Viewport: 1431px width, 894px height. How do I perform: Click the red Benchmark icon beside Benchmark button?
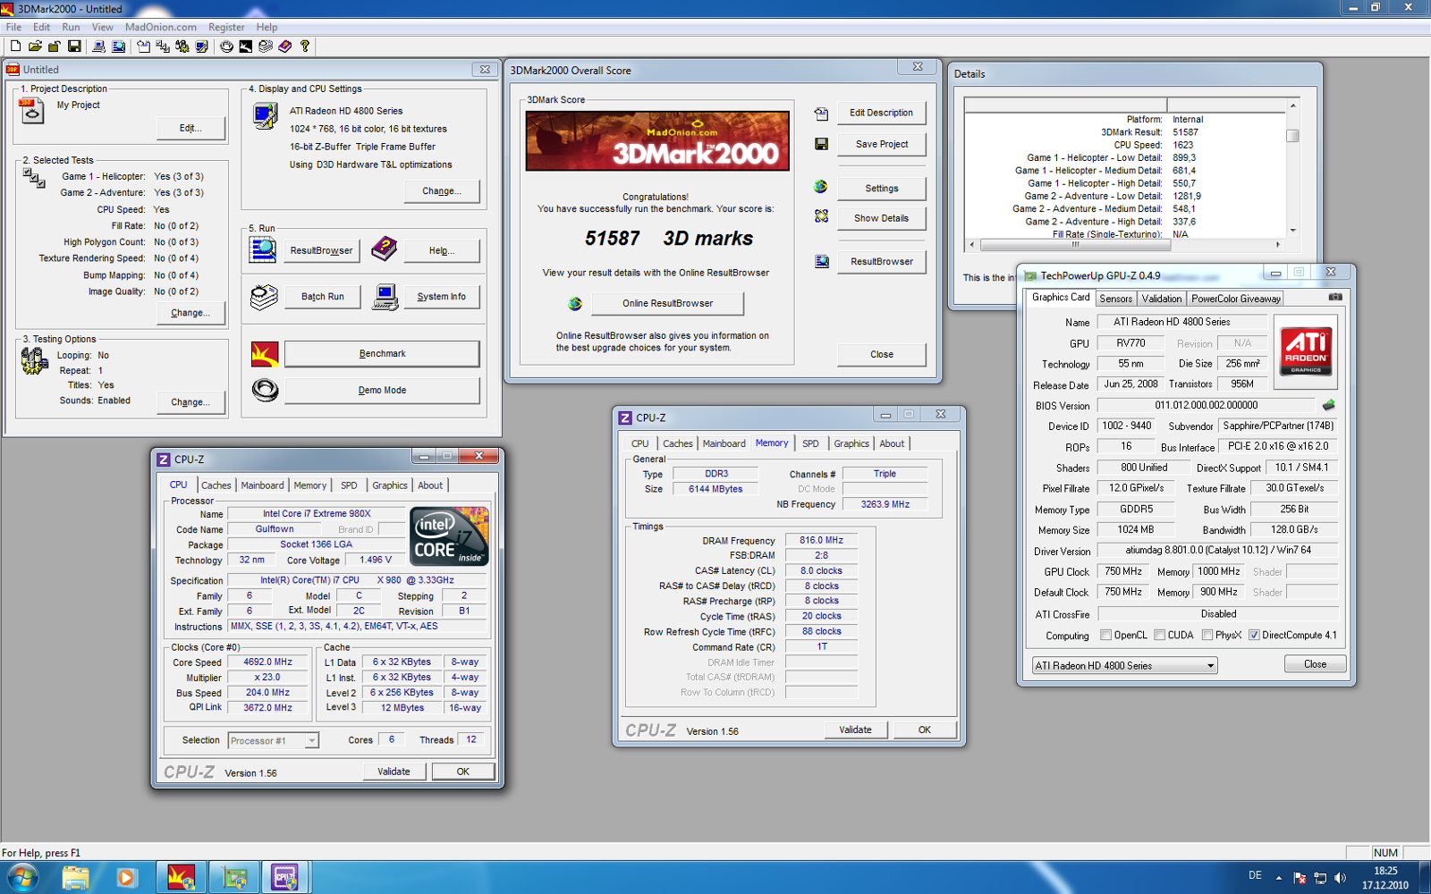coord(265,355)
